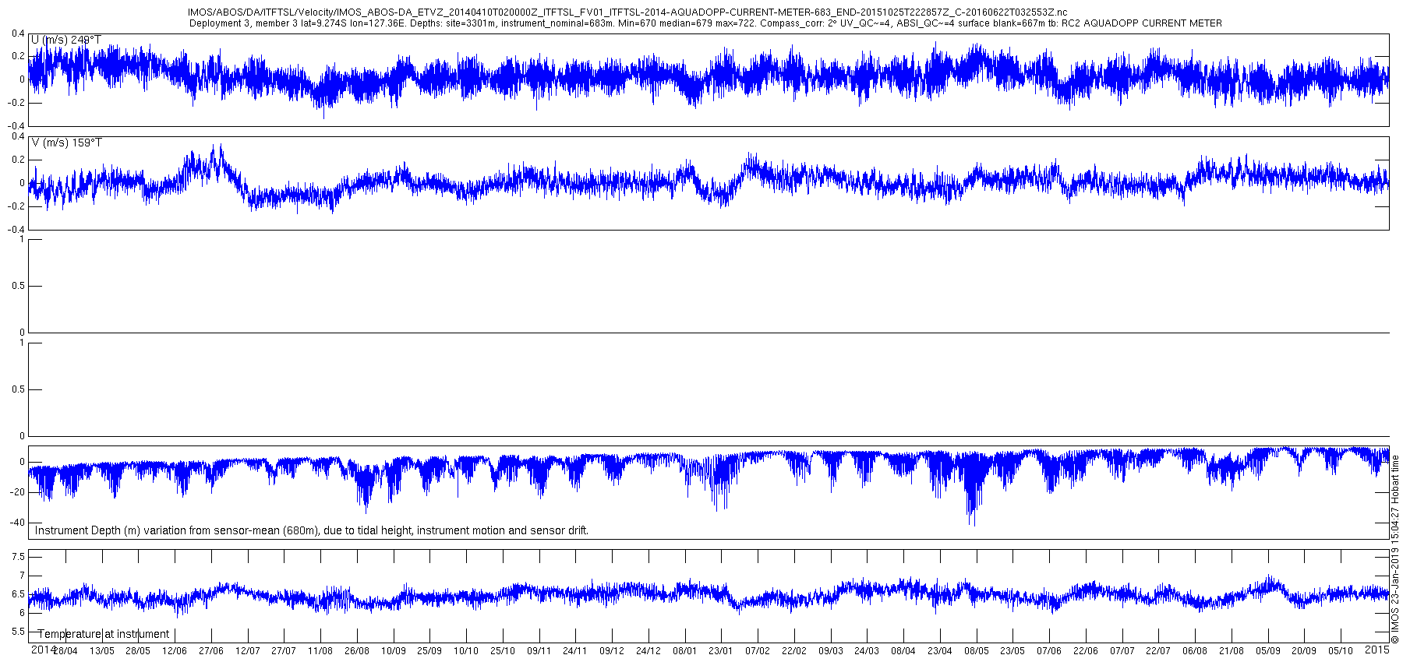1403x662 pixels.
Task: Select the 24/11 date tick label
Action: (575, 651)
